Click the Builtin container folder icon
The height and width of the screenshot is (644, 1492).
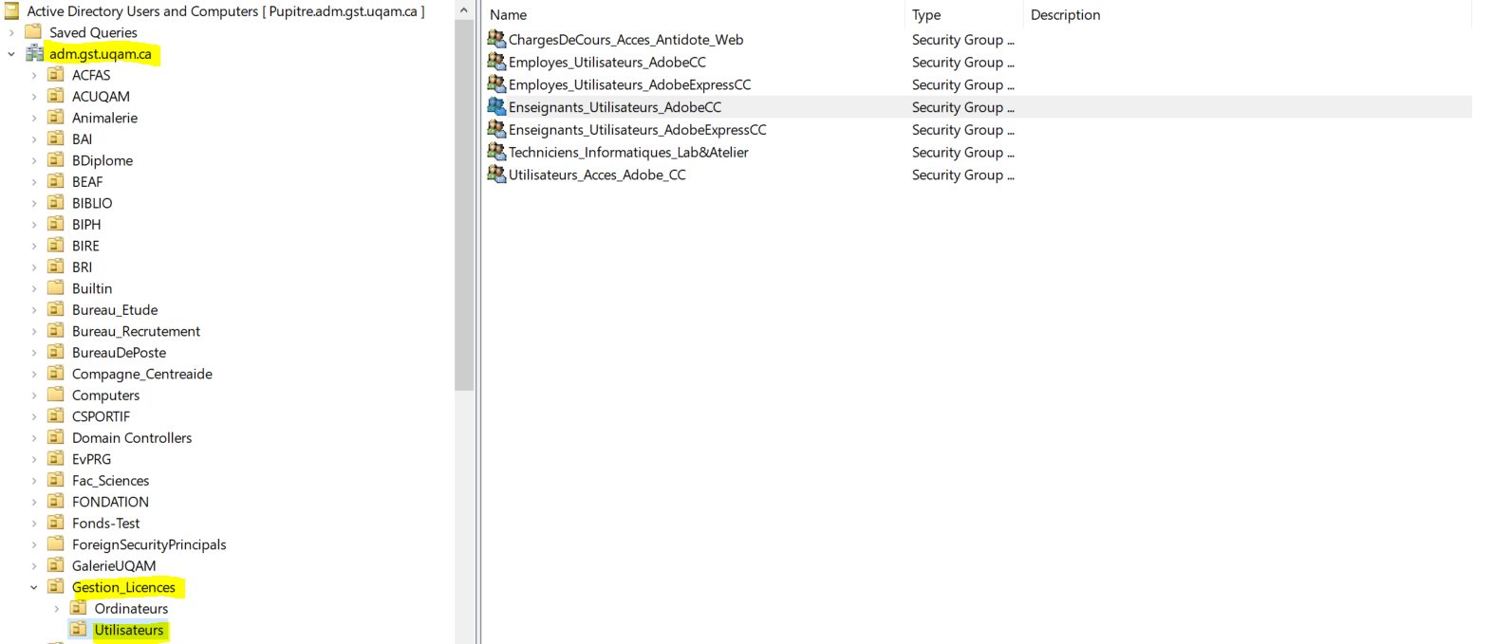(x=56, y=287)
